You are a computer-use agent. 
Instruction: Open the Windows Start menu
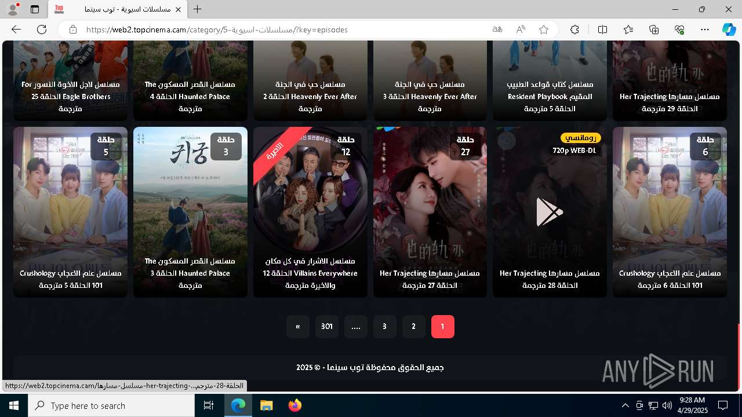14,405
